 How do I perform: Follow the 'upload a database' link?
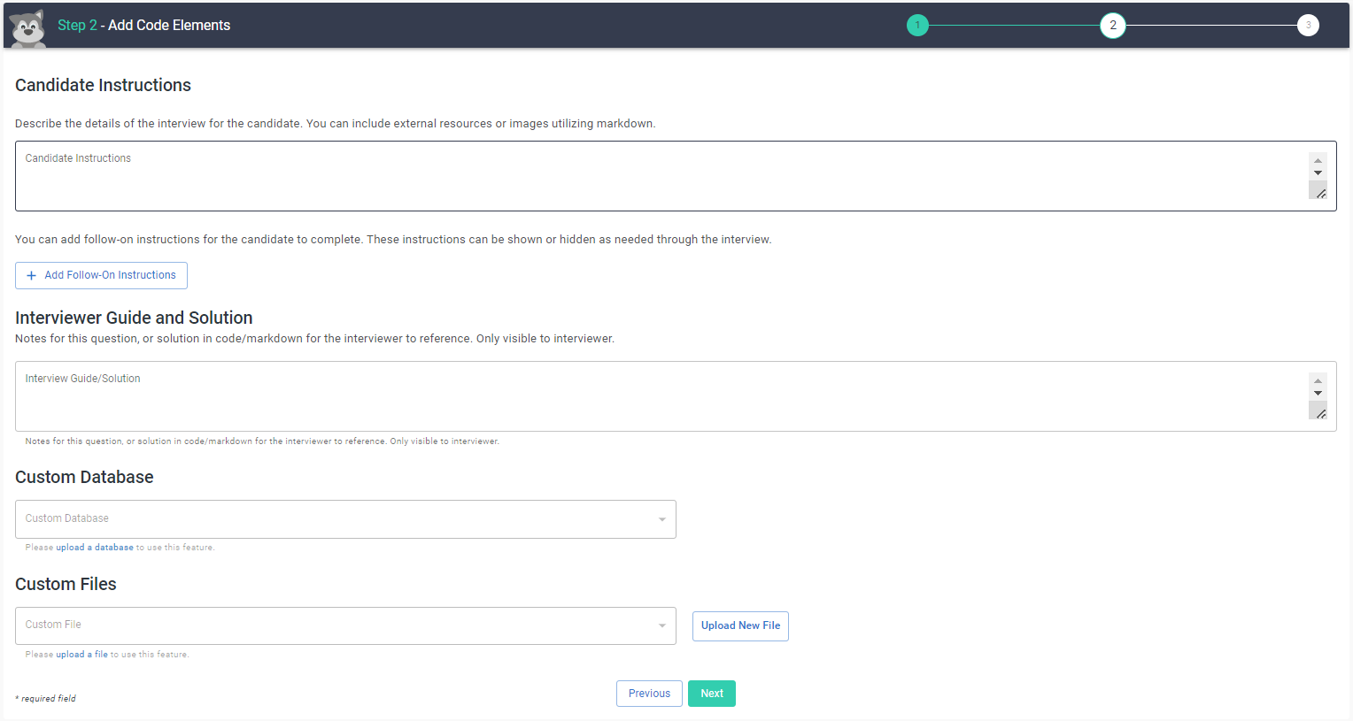(x=95, y=548)
